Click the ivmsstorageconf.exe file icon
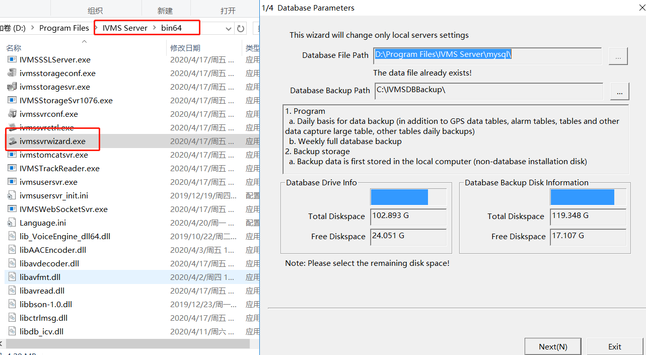The image size is (646, 355). pyautogui.click(x=12, y=73)
